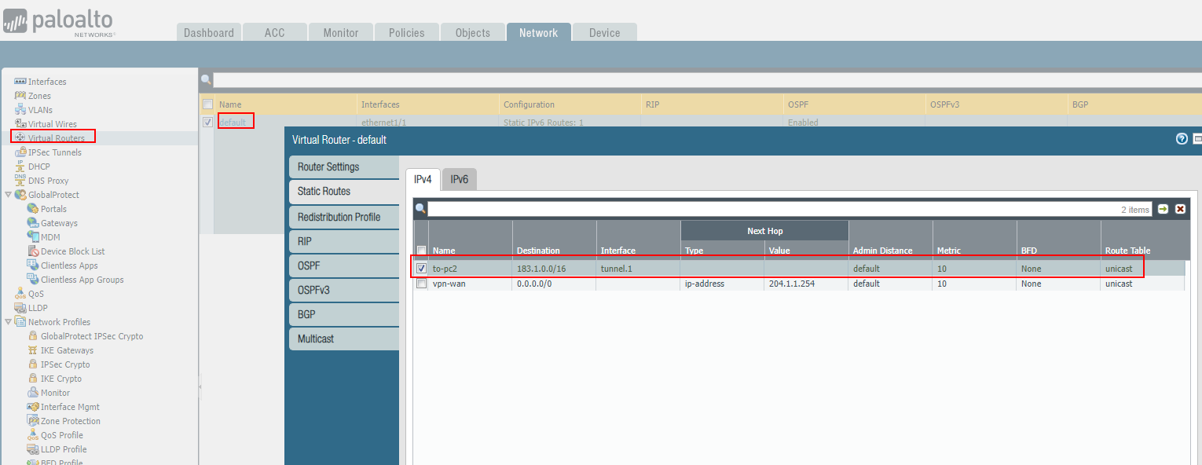Viewport: 1202px width, 465px height.
Task: Switch to the IPv6 tab
Action: (x=460, y=179)
